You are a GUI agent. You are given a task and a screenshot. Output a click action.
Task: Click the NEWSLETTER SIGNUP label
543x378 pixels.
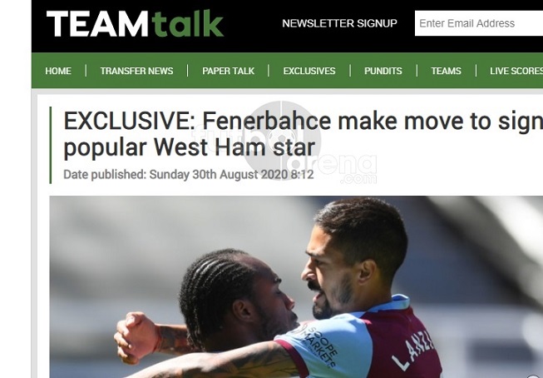point(339,23)
